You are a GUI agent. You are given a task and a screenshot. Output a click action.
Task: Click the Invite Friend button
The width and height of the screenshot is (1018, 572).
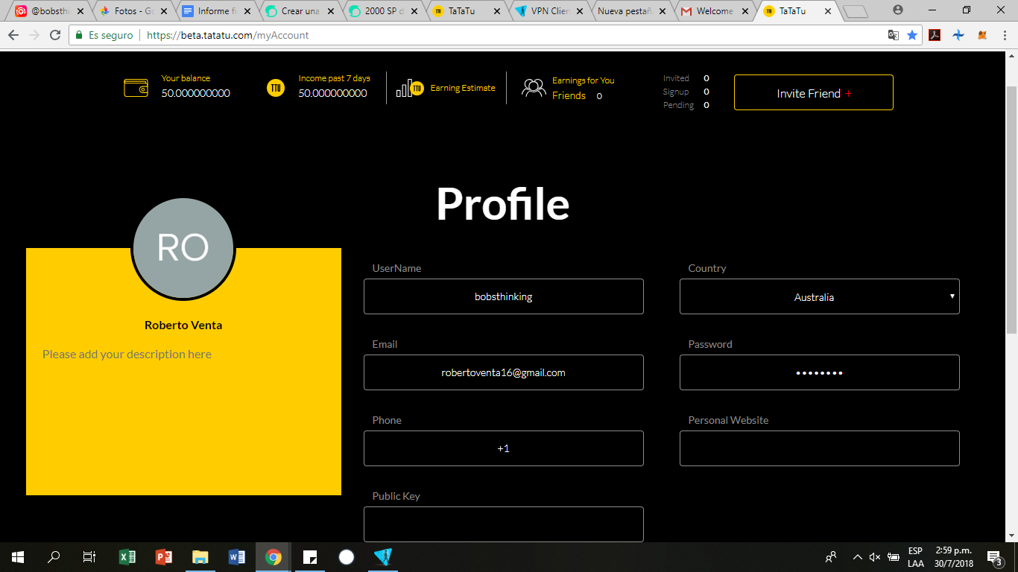click(813, 92)
